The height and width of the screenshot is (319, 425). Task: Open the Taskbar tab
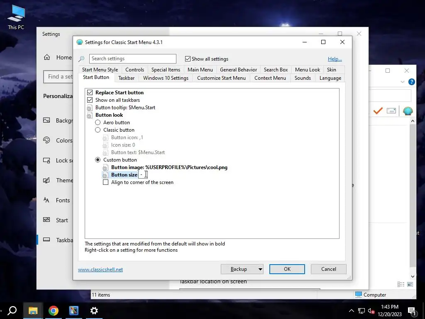pos(126,78)
